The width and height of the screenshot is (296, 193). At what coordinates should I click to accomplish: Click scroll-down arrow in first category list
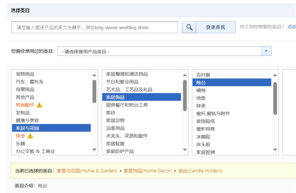tap(94, 150)
